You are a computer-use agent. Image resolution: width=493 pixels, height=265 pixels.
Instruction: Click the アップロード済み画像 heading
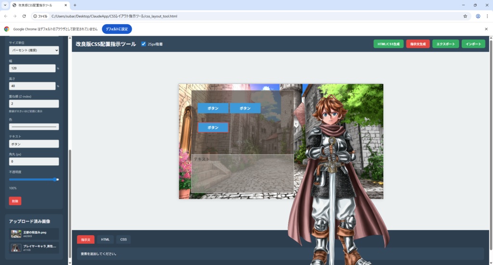(x=29, y=221)
